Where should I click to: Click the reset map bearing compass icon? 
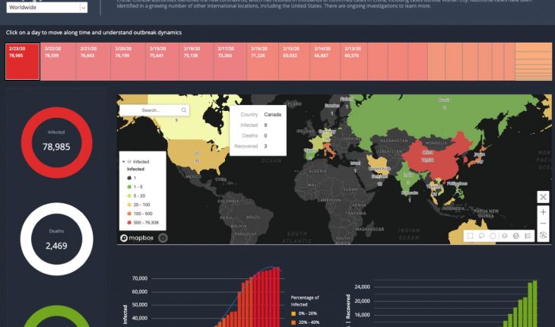click(x=543, y=235)
